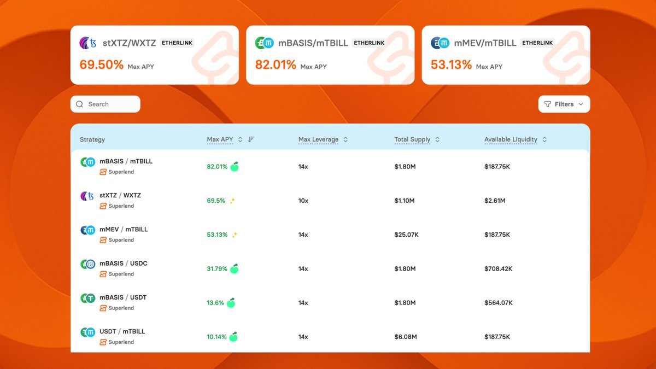The width and height of the screenshot is (656, 369).
Task: Click the $2.61M available liquidity value
Action: (x=495, y=201)
